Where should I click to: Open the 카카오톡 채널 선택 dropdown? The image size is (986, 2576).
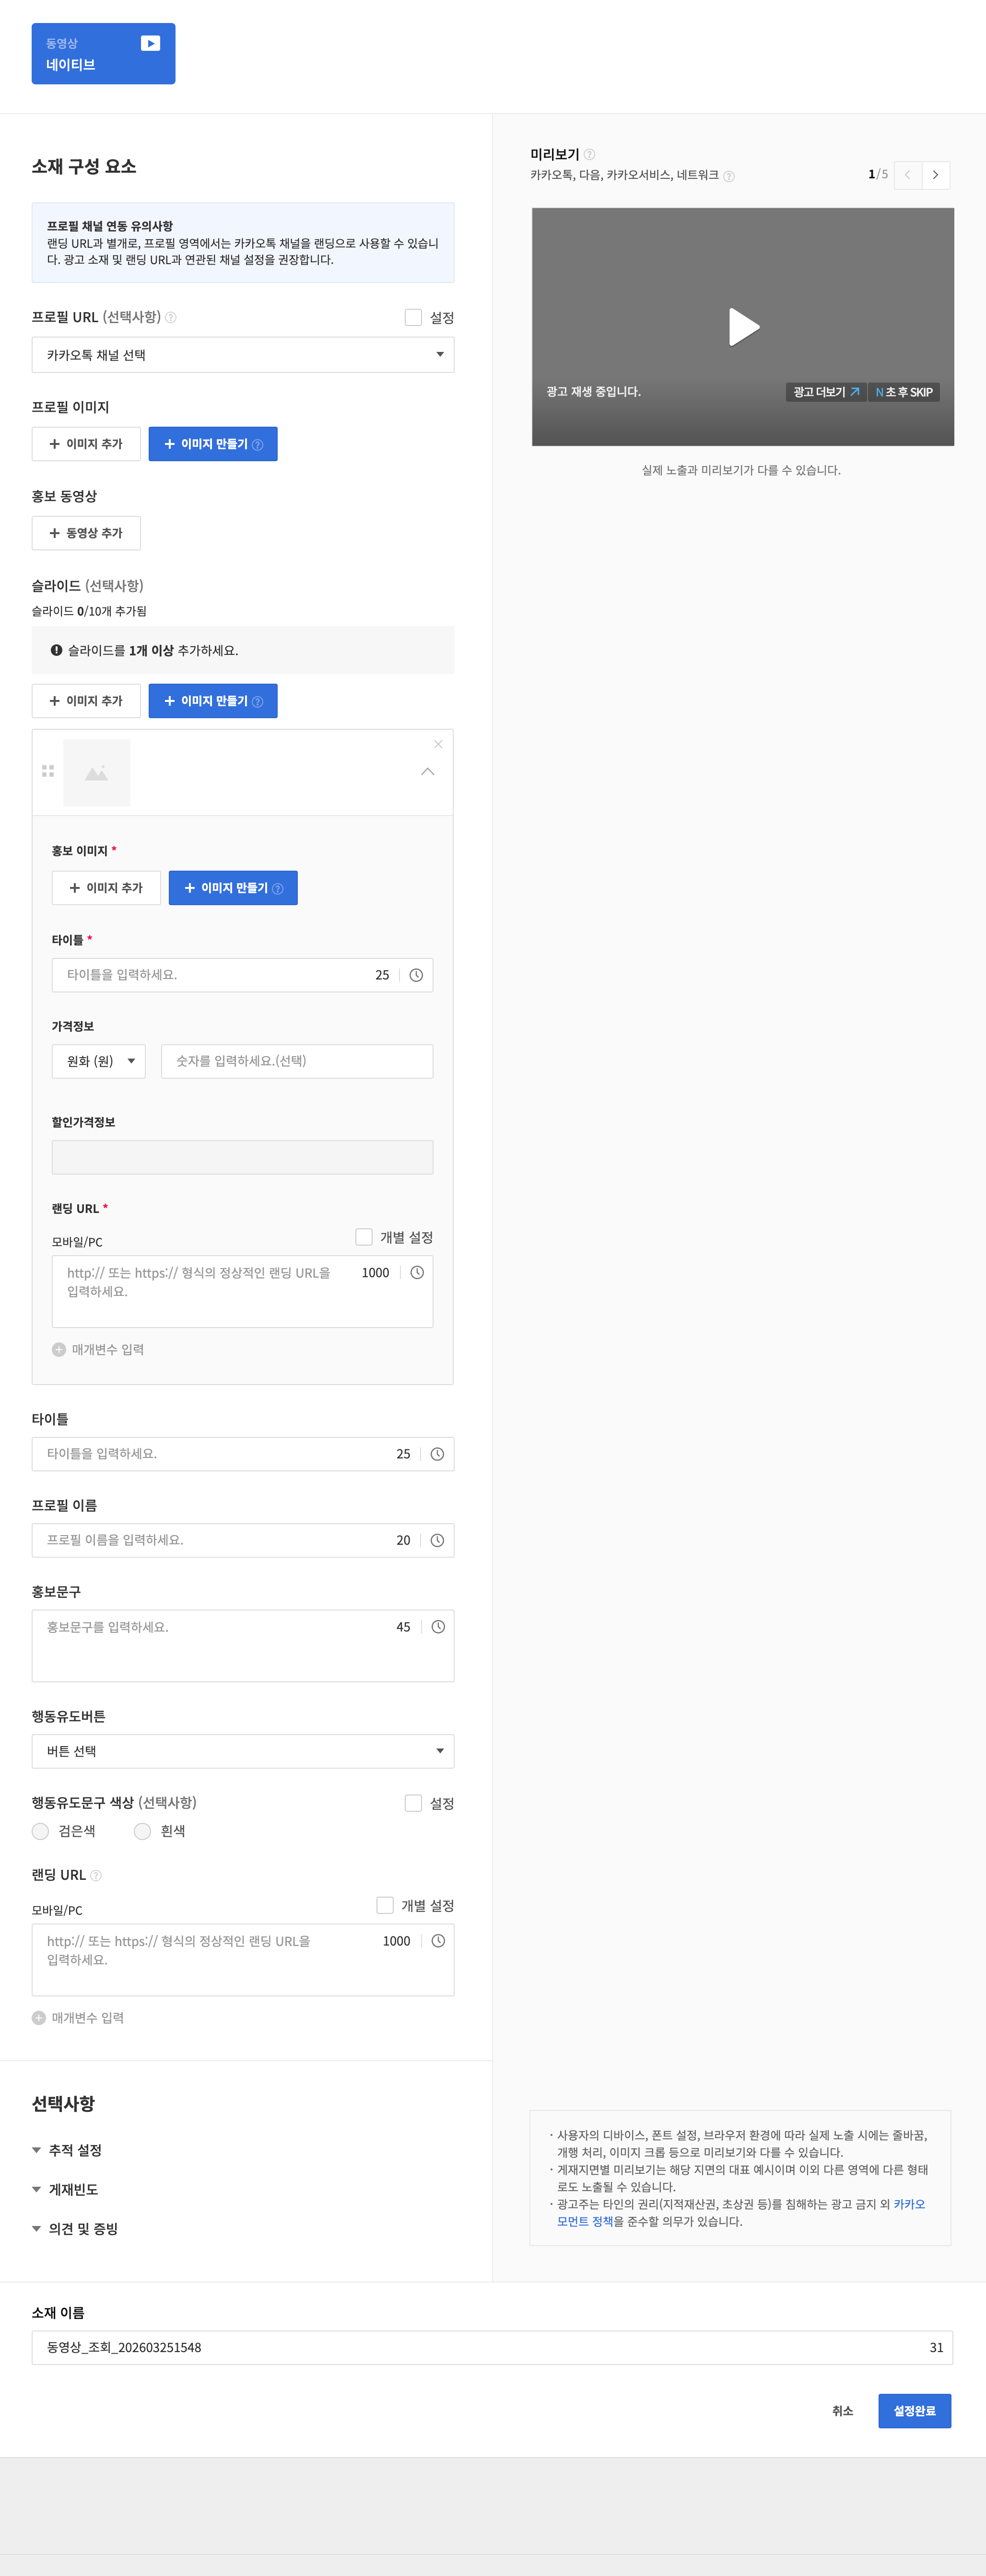coord(243,355)
